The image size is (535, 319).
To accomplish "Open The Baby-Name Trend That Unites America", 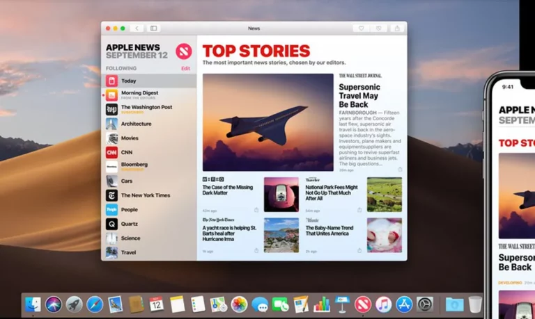I will [x=329, y=231].
